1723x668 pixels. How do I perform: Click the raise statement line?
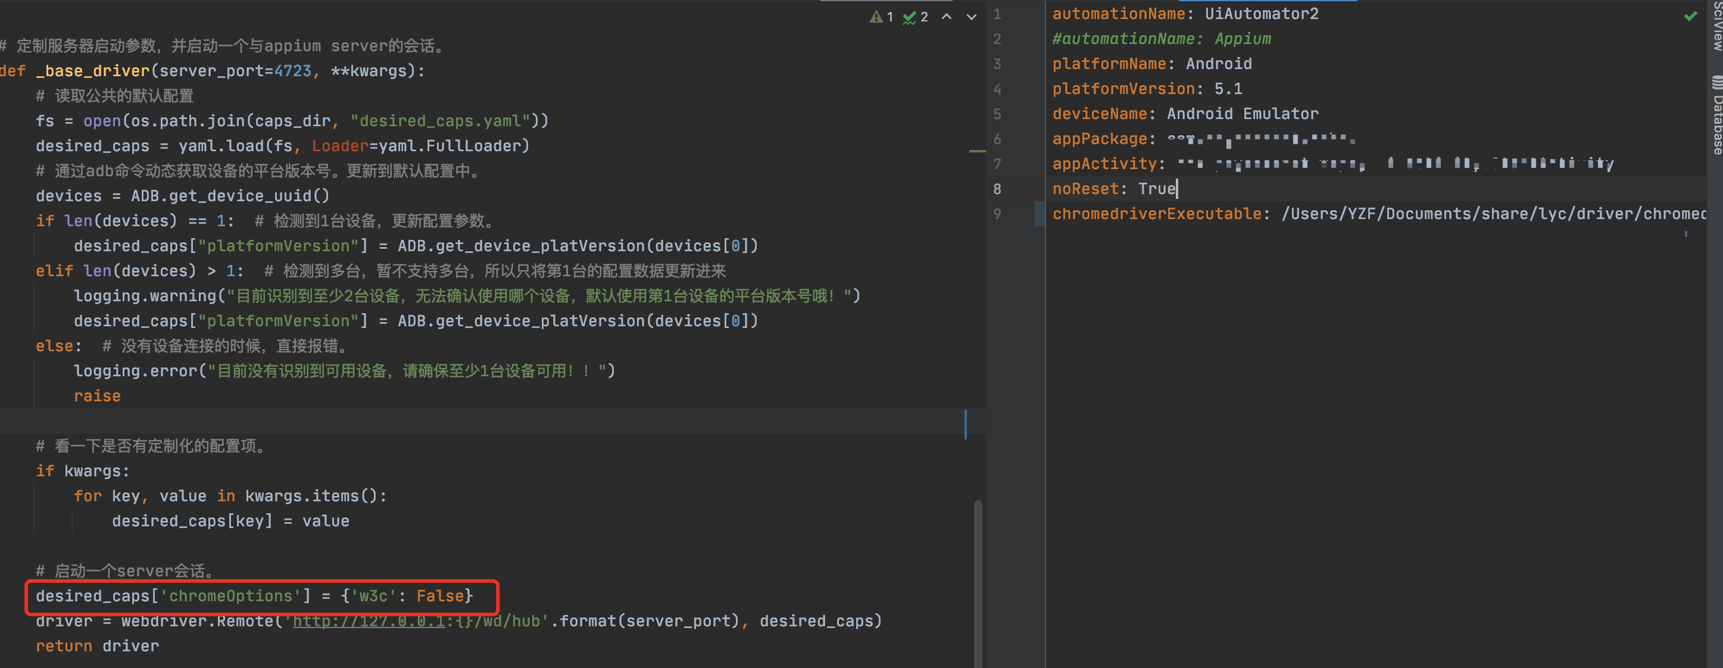click(97, 397)
